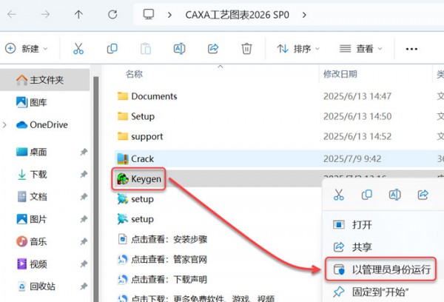
Task: Click Cut icon in context menu
Action: [339, 195]
